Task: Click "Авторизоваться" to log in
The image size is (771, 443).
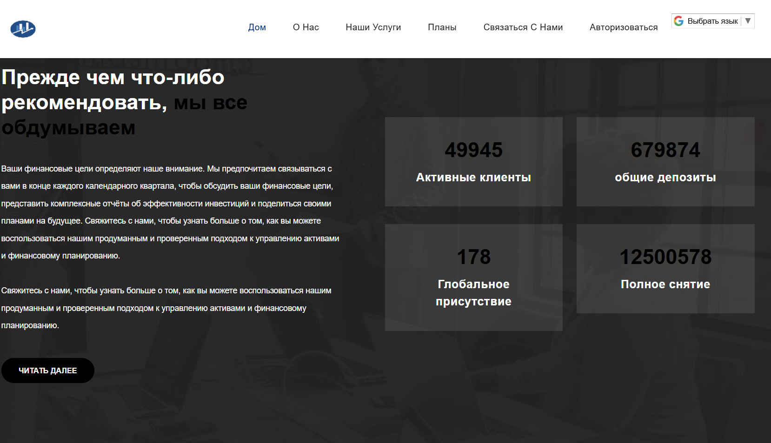Action: coord(623,27)
